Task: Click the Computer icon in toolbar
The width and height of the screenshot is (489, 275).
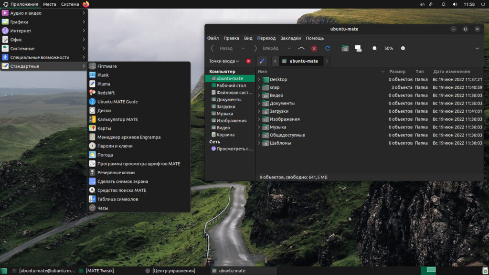Action: click(358, 48)
